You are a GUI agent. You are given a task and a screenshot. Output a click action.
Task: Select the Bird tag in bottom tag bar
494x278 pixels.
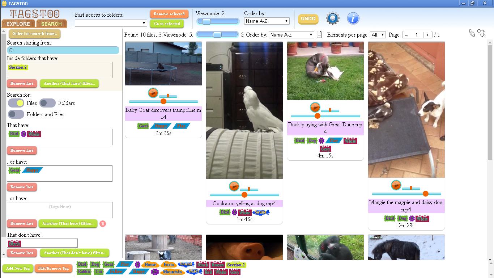coord(82,265)
